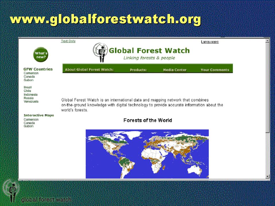This screenshot has width=275, height=206.
Task: Open the Brazil country link
Action: (28, 87)
